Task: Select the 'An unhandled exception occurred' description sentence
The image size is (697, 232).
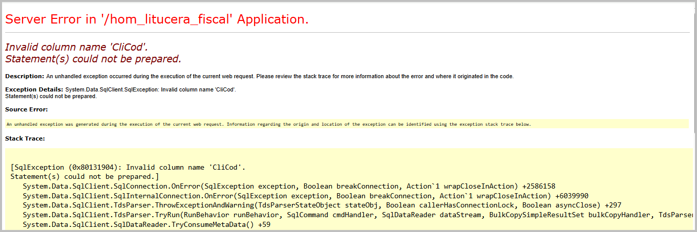Action: tap(280, 77)
